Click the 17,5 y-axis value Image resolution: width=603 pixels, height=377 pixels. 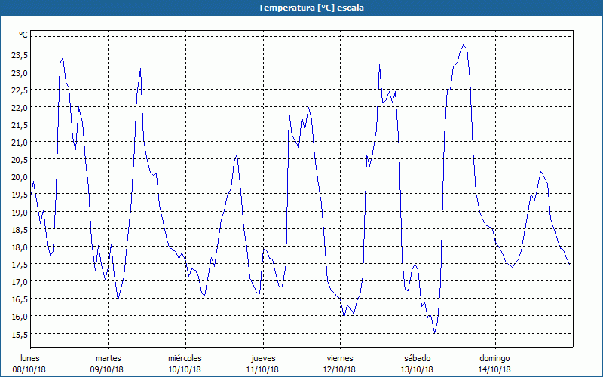(x=20, y=265)
